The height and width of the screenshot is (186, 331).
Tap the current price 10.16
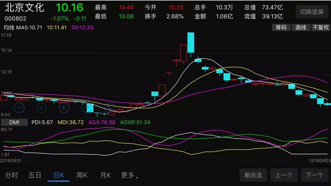point(70,8)
